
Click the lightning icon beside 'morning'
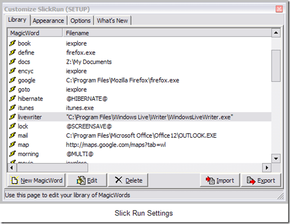[12, 154]
